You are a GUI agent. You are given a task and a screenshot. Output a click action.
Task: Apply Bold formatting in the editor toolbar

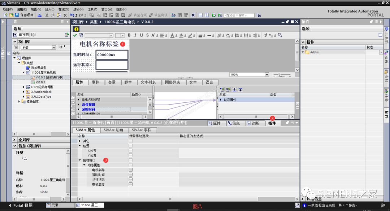pos(129,35)
